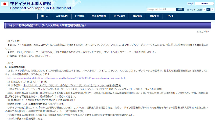The image size is (215, 122).
Task: Click the line 詳細は以下の本文を良くお読みください
Action: [29, 56]
